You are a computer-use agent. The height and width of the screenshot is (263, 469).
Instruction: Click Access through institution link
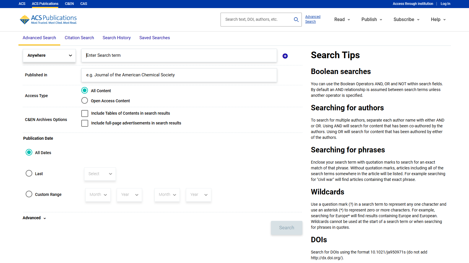tap(413, 4)
